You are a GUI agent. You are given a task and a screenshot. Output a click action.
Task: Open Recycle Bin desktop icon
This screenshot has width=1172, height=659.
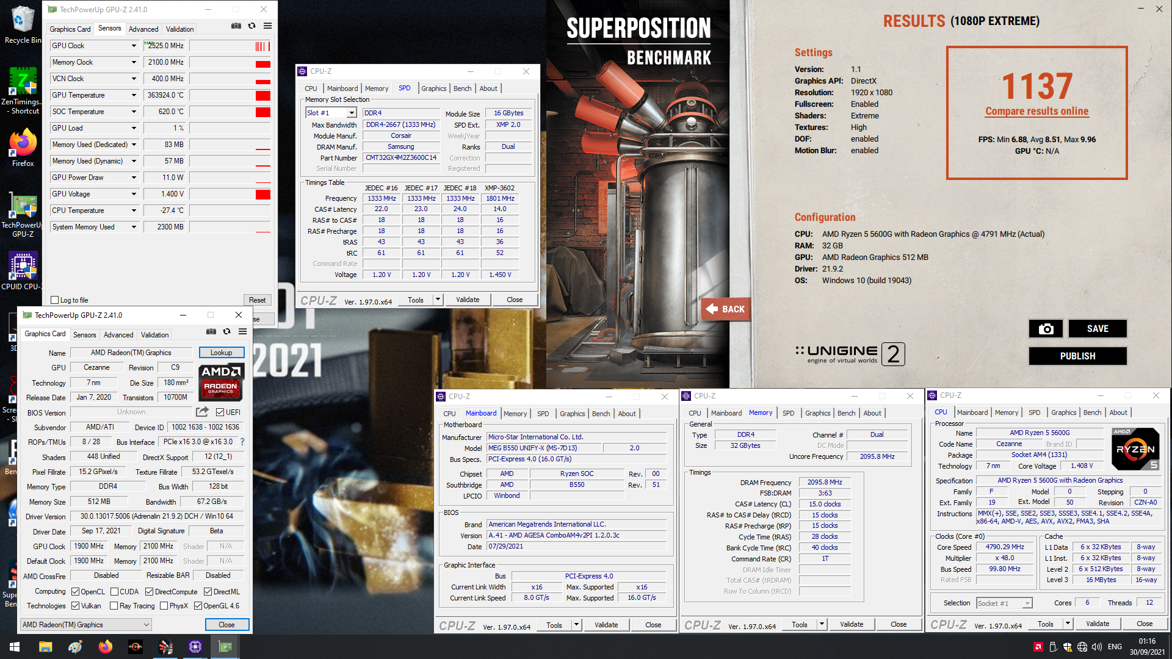click(23, 24)
